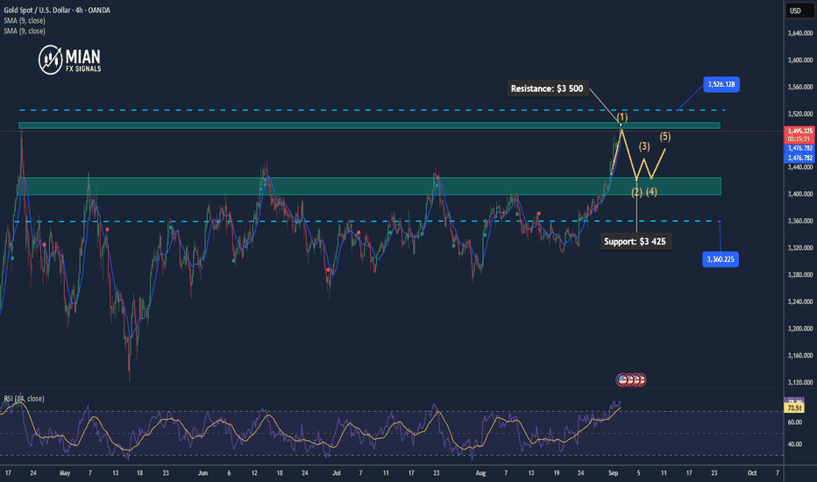Click the 3,320.000 price axis label
The width and height of the screenshot is (817, 482).
click(x=800, y=248)
